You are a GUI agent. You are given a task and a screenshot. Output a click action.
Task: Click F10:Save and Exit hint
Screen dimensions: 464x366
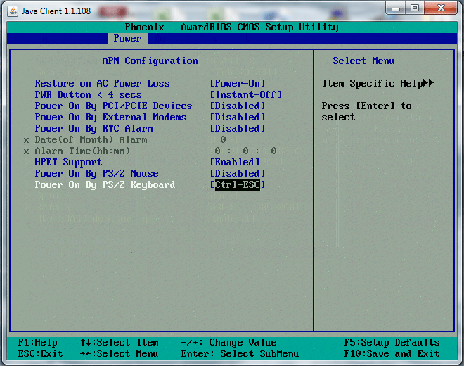coord(392,353)
